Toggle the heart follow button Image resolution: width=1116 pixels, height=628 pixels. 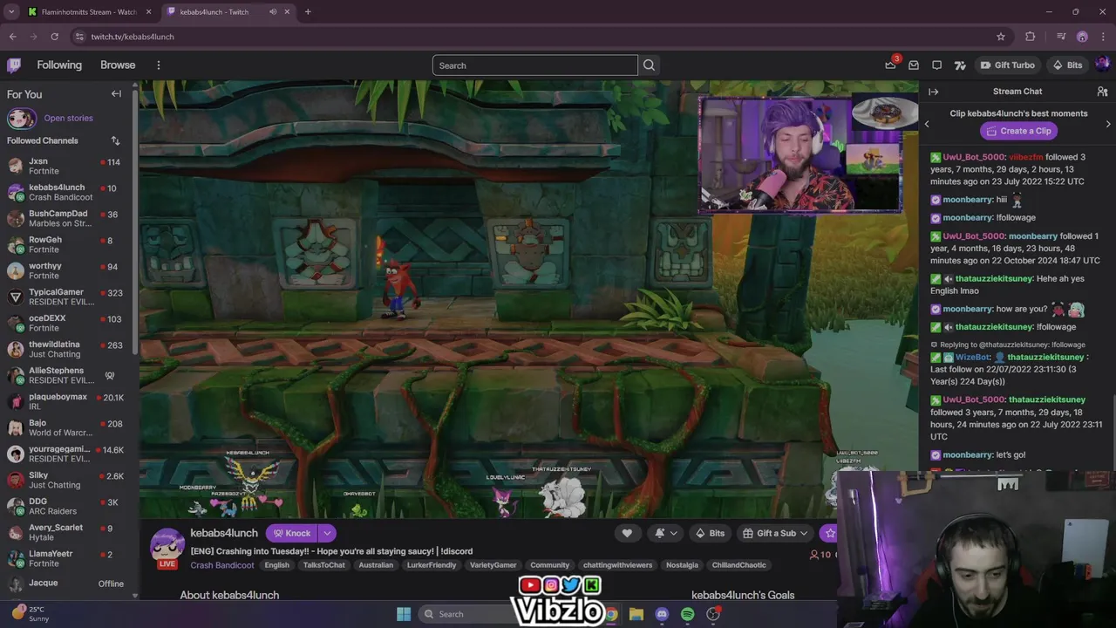click(x=627, y=533)
